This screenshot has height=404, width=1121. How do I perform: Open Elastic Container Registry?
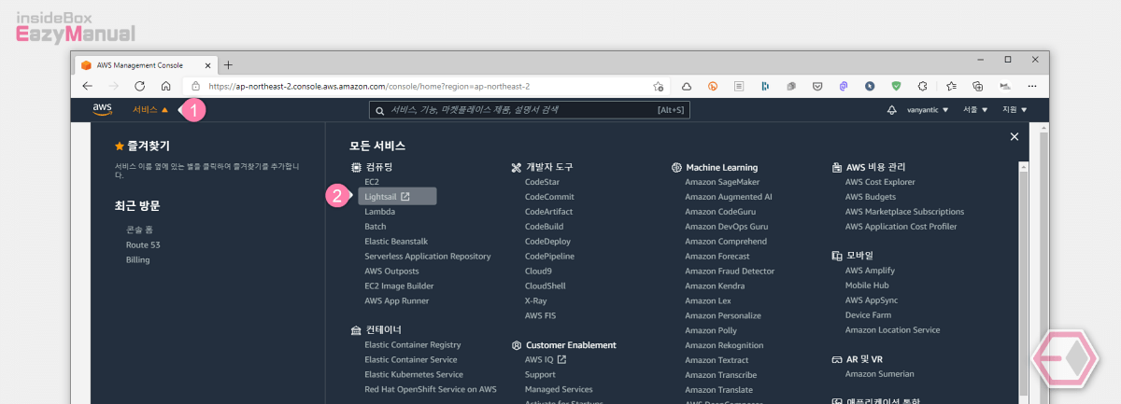(x=413, y=345)
